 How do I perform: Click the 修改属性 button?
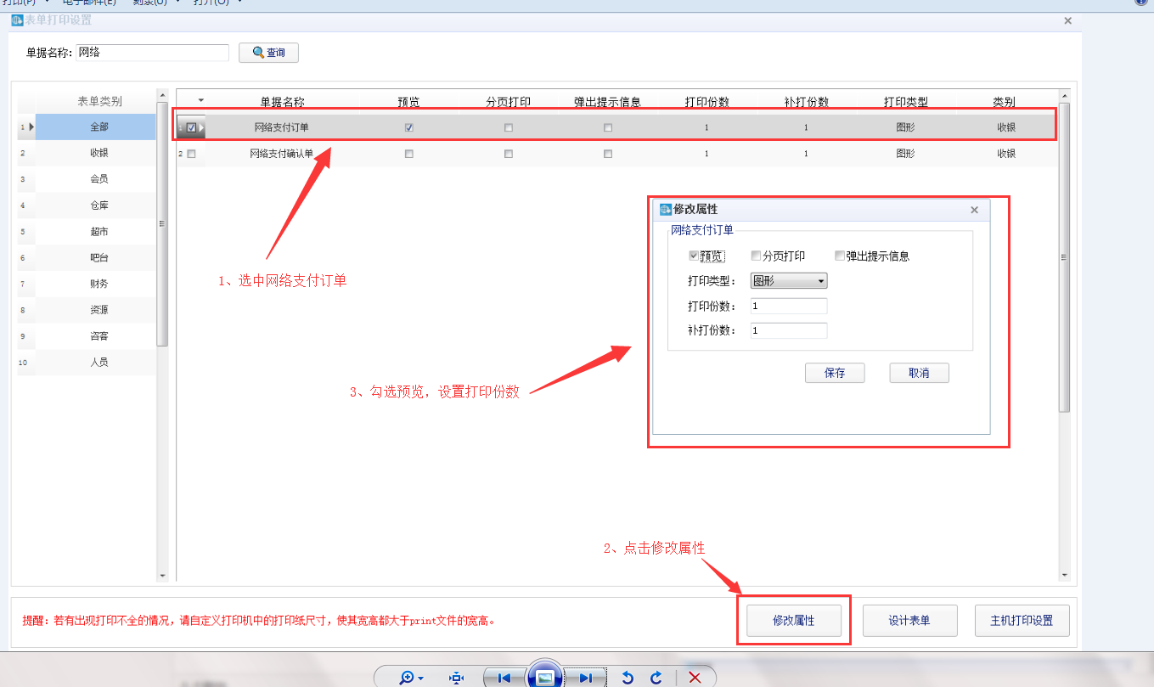tap(794, 621)
